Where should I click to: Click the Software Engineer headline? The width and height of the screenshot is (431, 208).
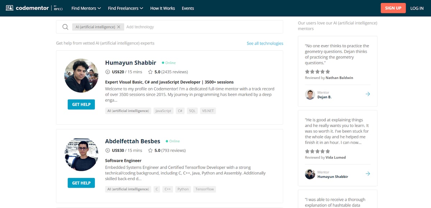(x=123, y=161)
